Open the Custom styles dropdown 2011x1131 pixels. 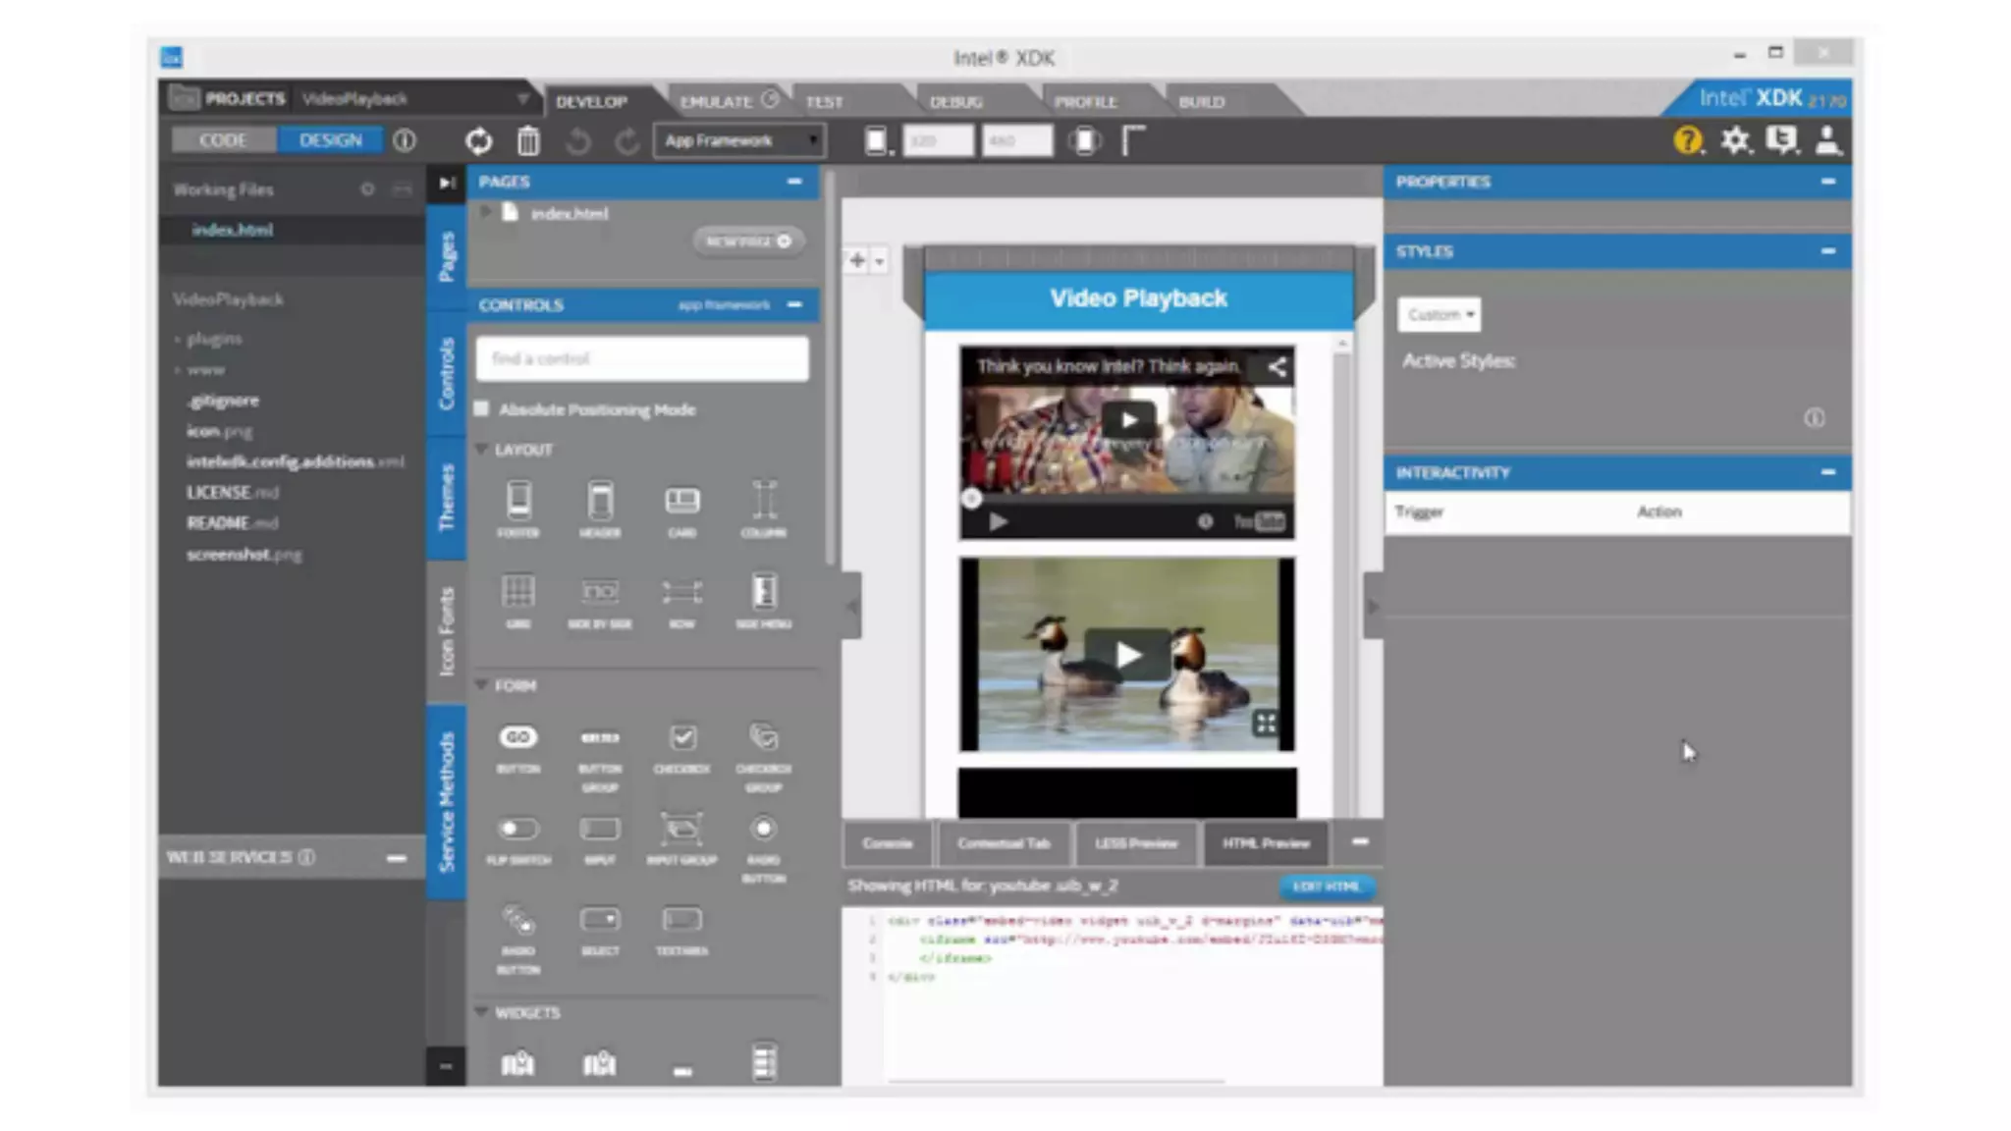(x=1440, y=314)
